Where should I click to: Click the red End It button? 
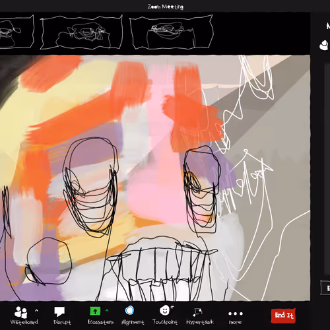tap(283, 315)
